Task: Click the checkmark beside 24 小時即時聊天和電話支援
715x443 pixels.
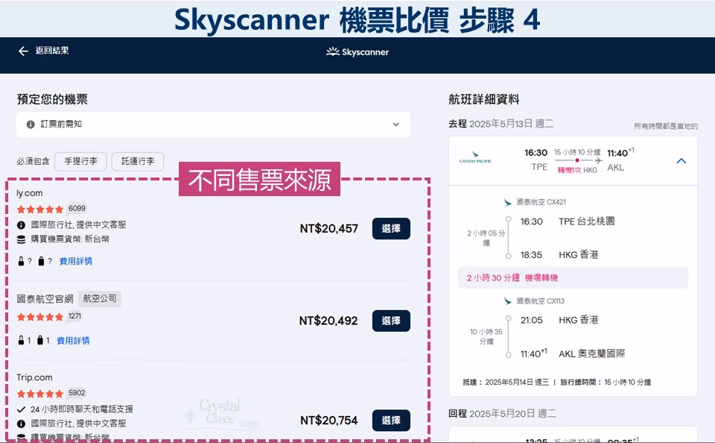Action: pos(21,409)
